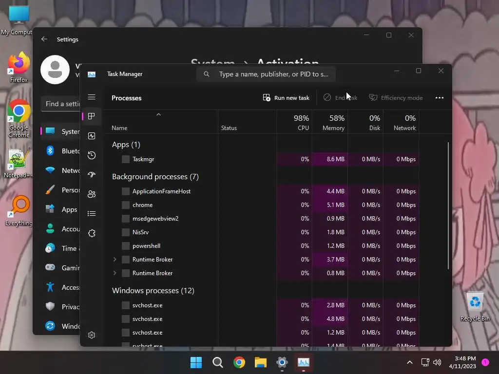
Task: Open Time & language in Settings sidebar
Action: (x=61, y=248)
